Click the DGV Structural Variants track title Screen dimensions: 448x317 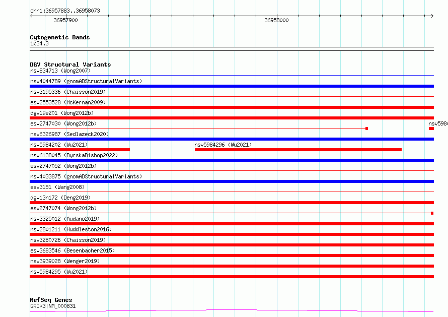pos(70,65)
